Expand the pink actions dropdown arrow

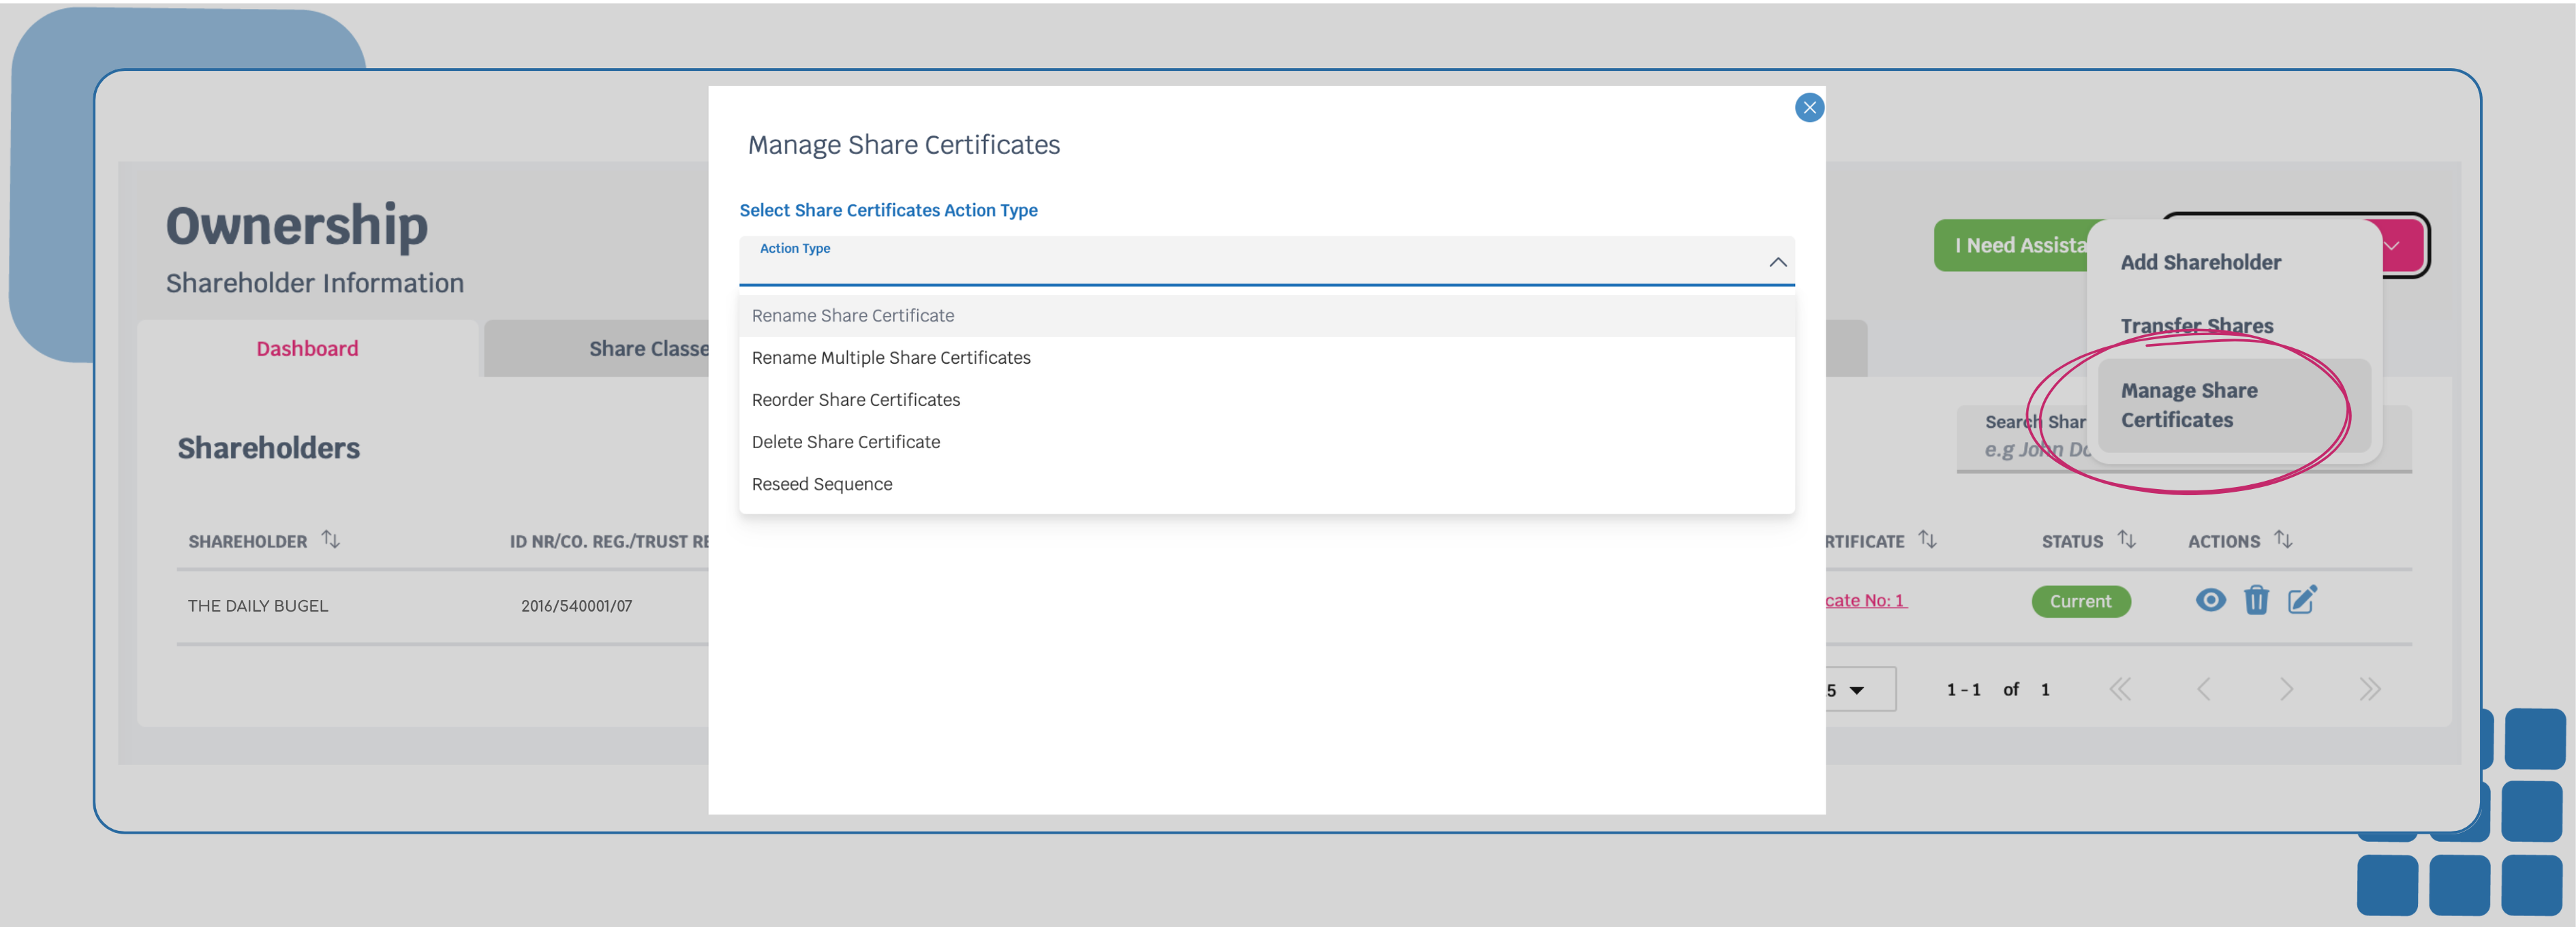(2392, 246)
